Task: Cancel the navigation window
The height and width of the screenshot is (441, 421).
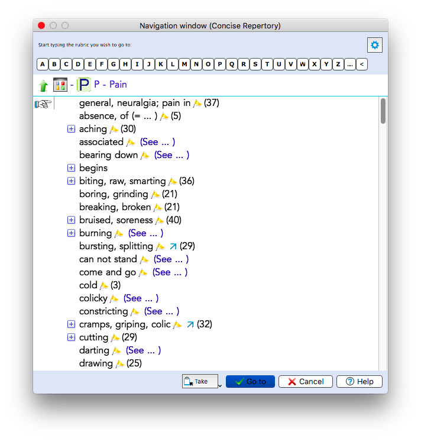Action: 306,382
